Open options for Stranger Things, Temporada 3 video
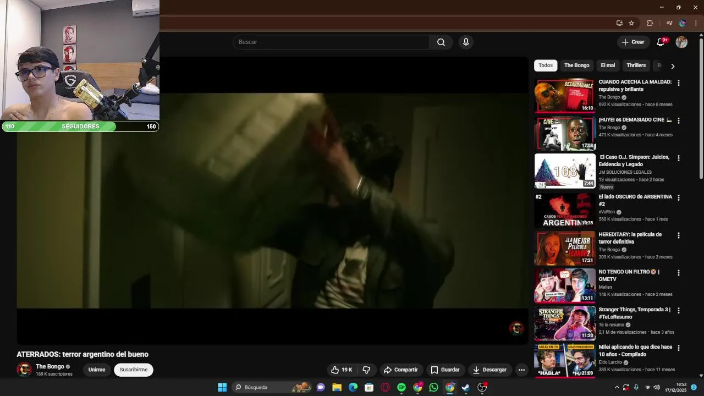 pyautogui.click(x=678, y=310)
